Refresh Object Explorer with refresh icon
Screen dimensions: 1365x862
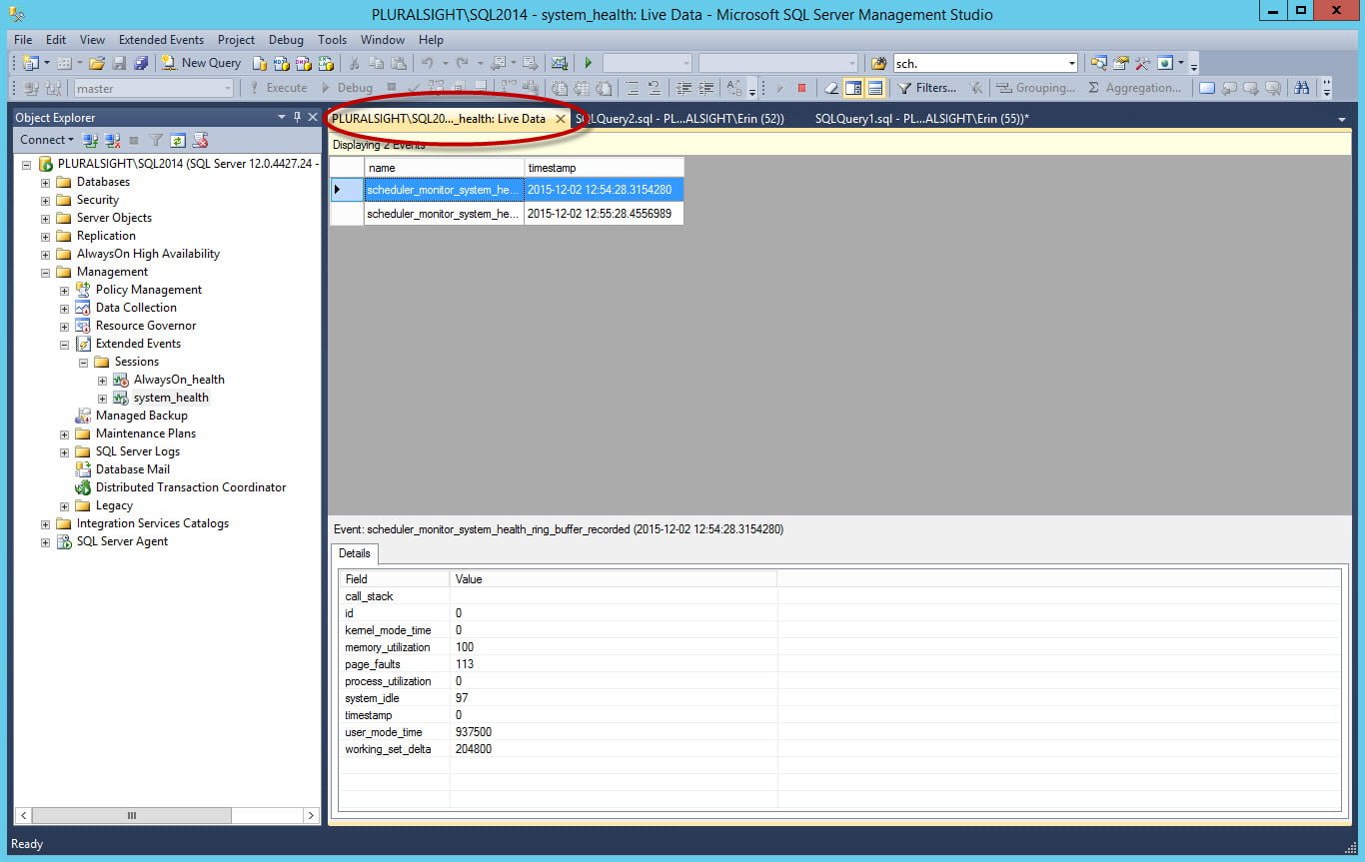point(178,140)
